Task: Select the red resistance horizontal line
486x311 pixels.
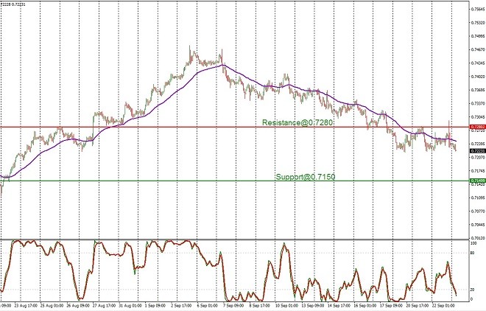Action: (235, 127)
